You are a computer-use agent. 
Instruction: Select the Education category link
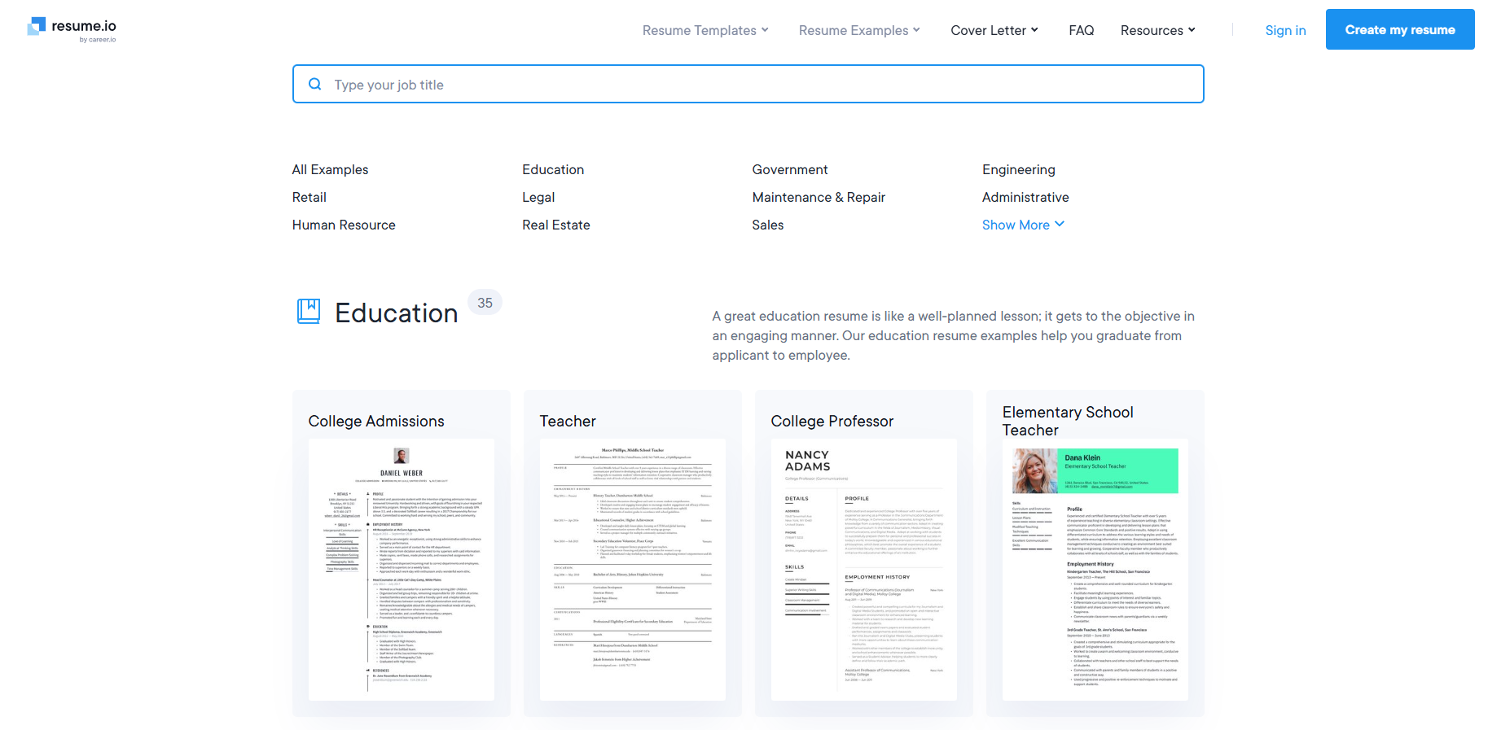(553, 169)
